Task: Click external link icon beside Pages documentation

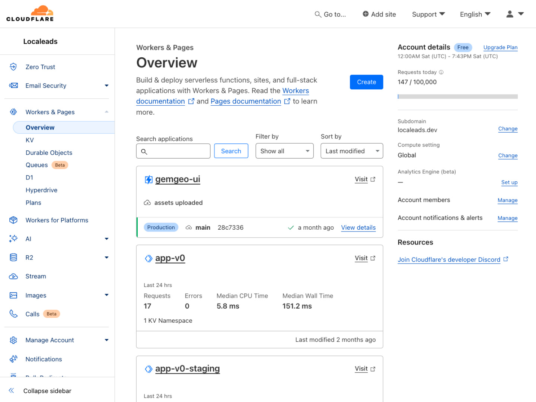Action: click(287, 101)
